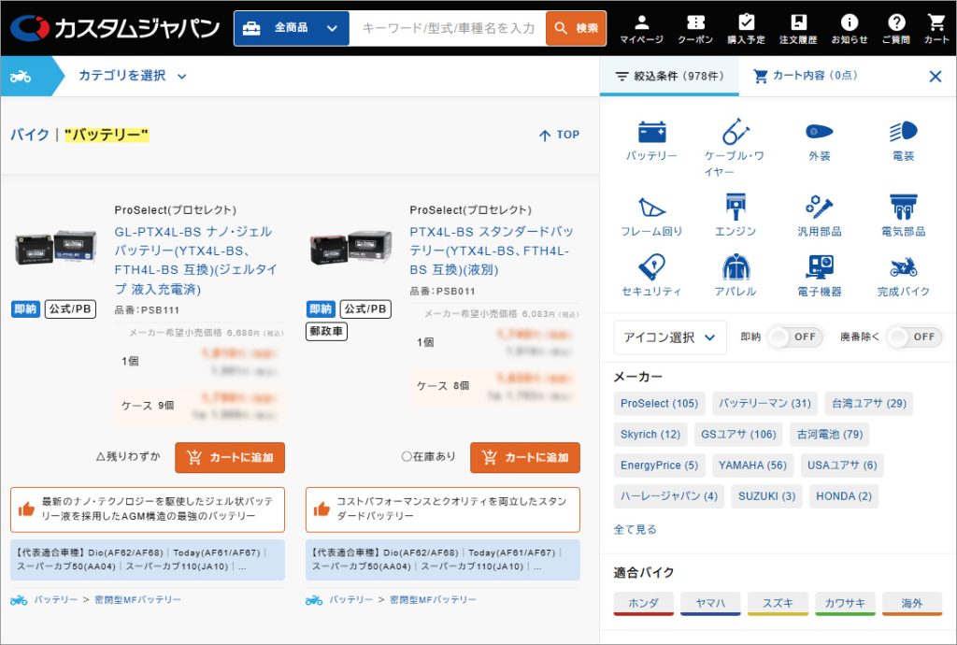Filter by maker ProSelect (105)

659,403
